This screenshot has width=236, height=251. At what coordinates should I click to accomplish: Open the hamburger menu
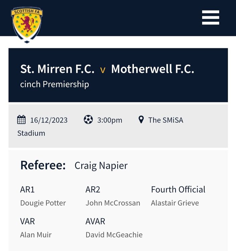(x=210, y=17)
